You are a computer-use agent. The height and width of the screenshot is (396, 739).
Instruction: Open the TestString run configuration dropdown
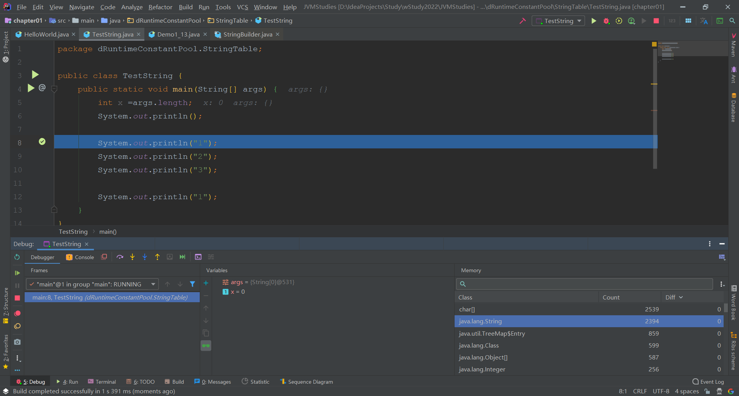pos(558,21)
